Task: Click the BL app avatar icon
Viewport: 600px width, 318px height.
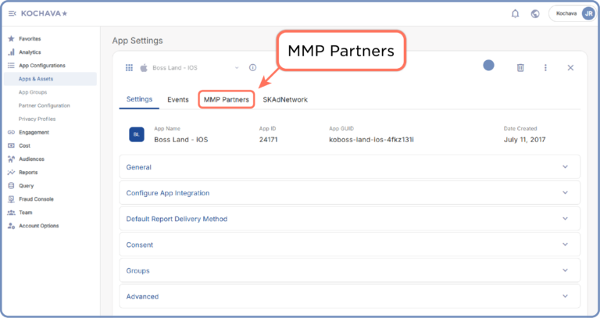Action: click(x=136, y=134)
